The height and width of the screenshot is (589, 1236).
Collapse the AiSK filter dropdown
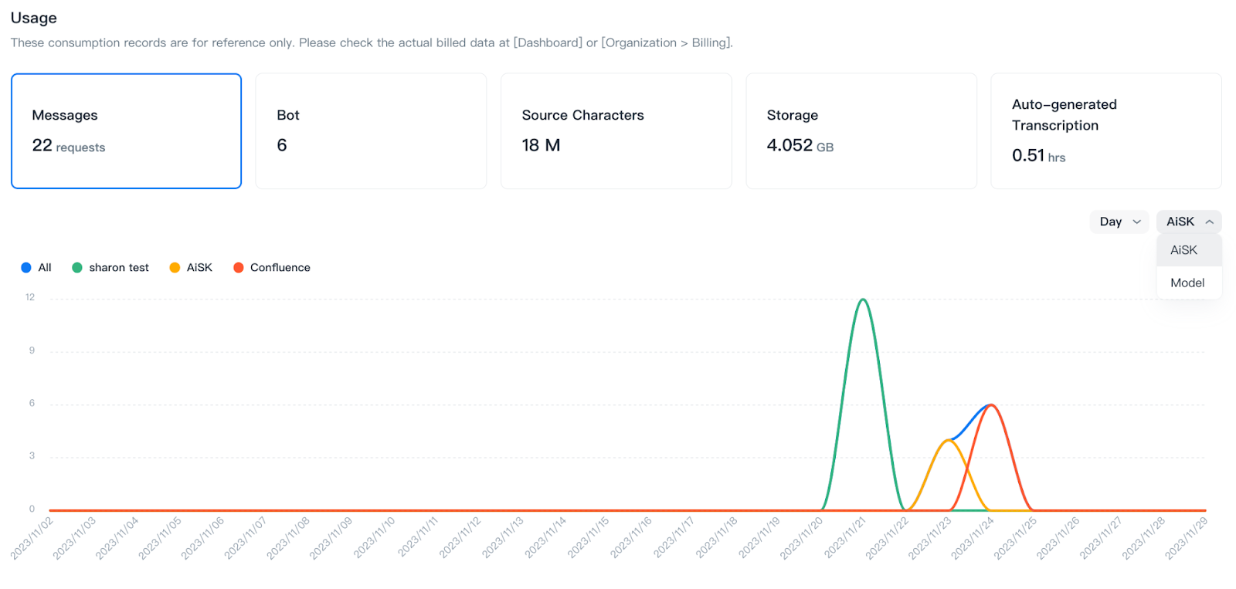tap(1188, 222)
